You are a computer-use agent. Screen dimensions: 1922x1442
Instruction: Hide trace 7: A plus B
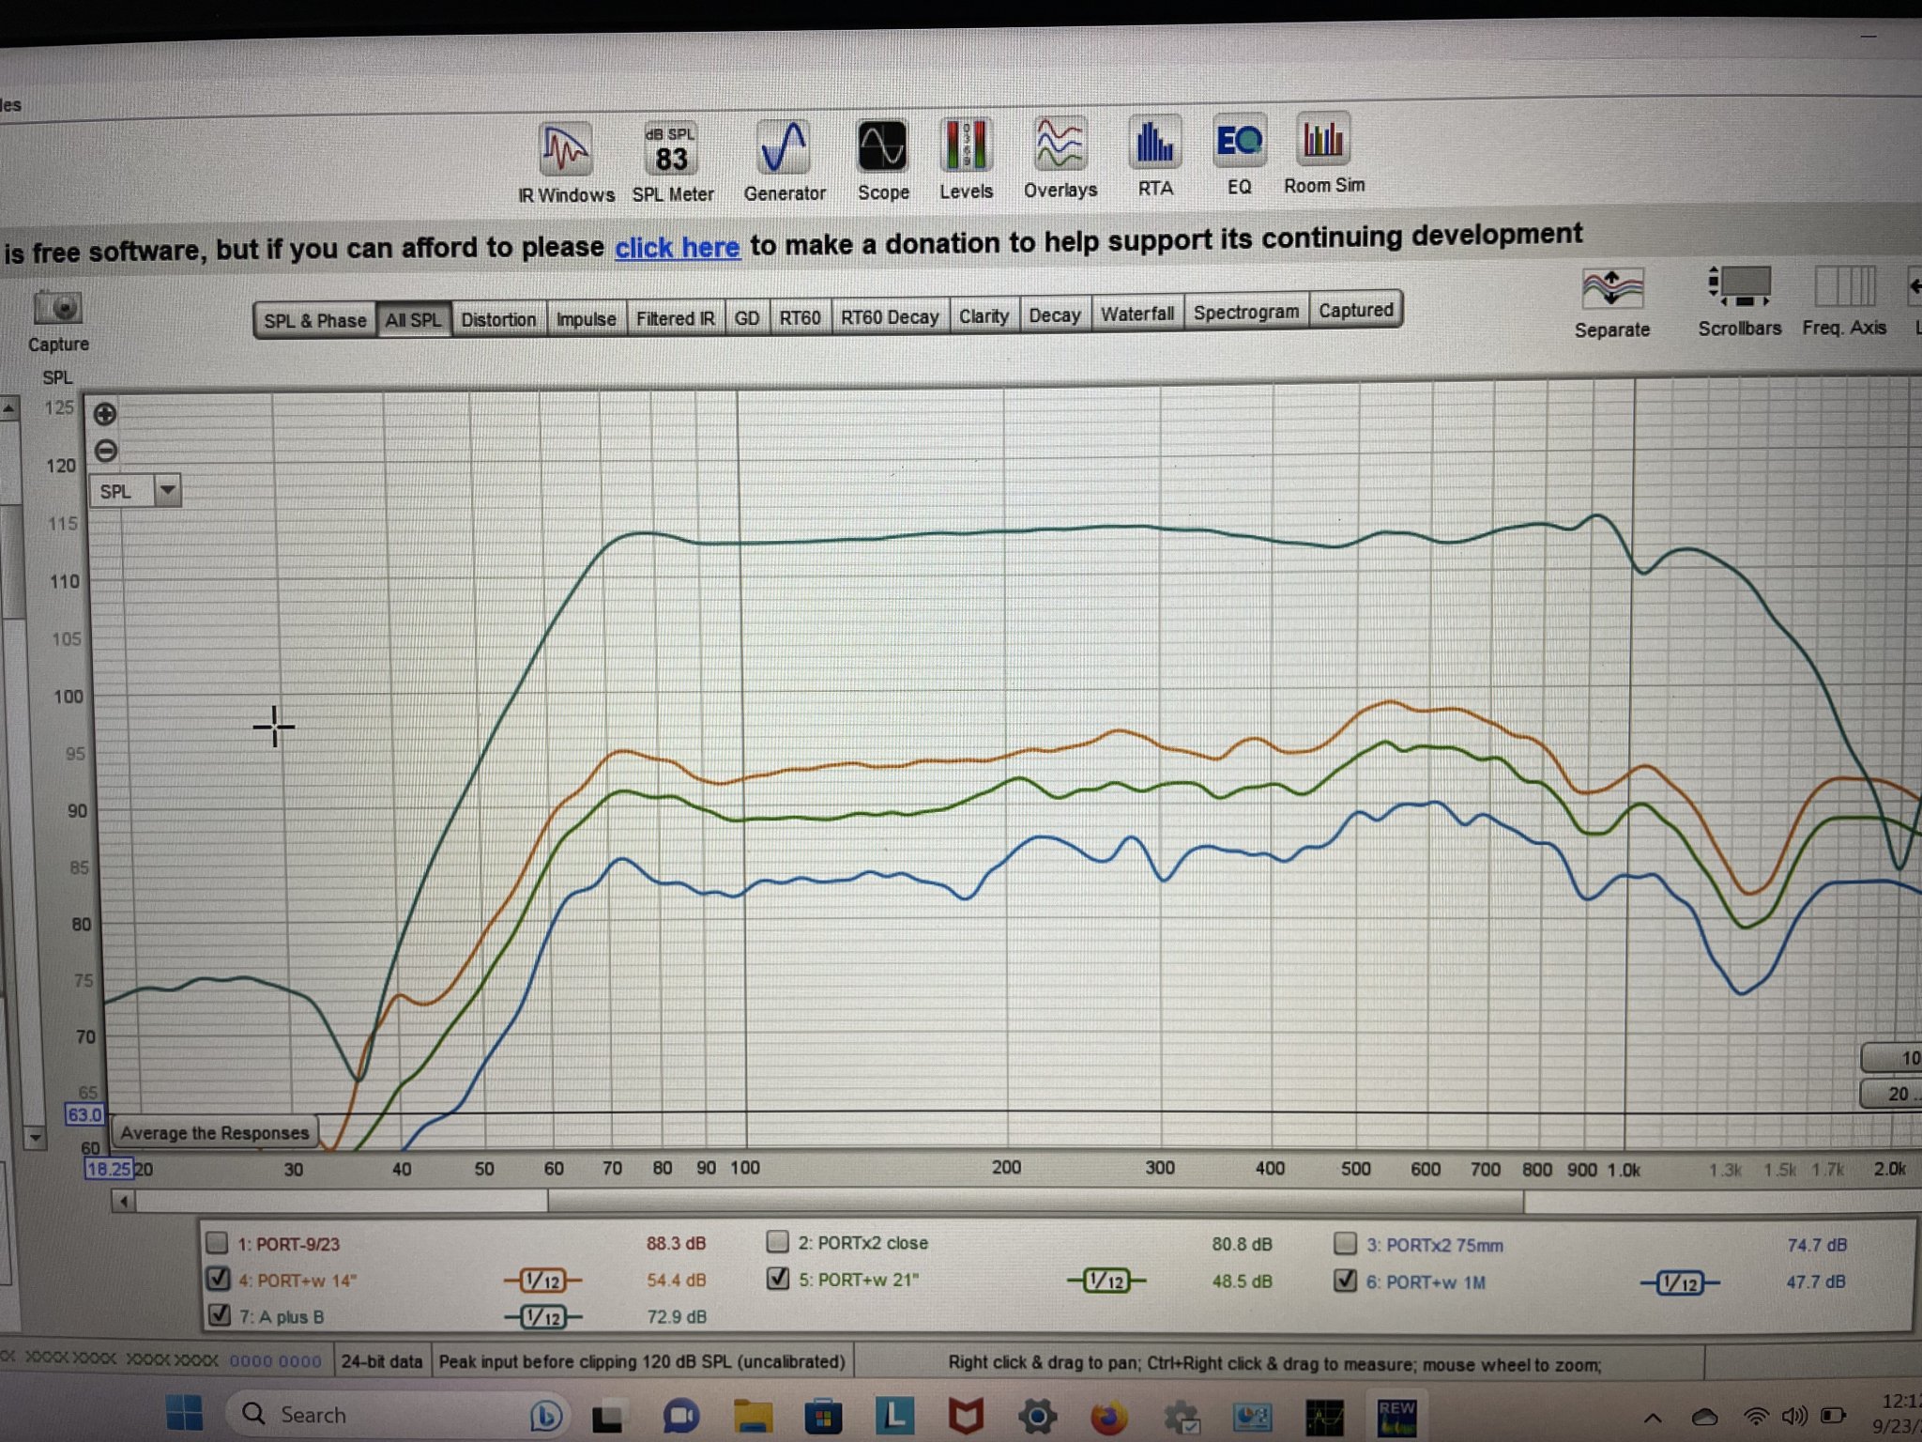219,1315
